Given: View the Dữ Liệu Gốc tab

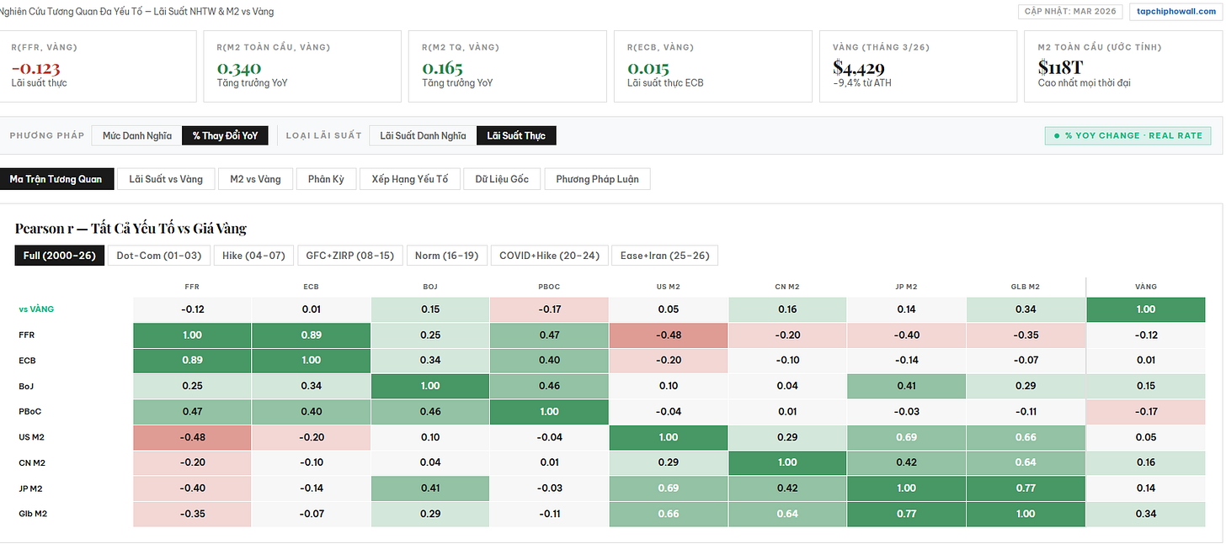Looking at the screenshot, I should pos(502,179).
